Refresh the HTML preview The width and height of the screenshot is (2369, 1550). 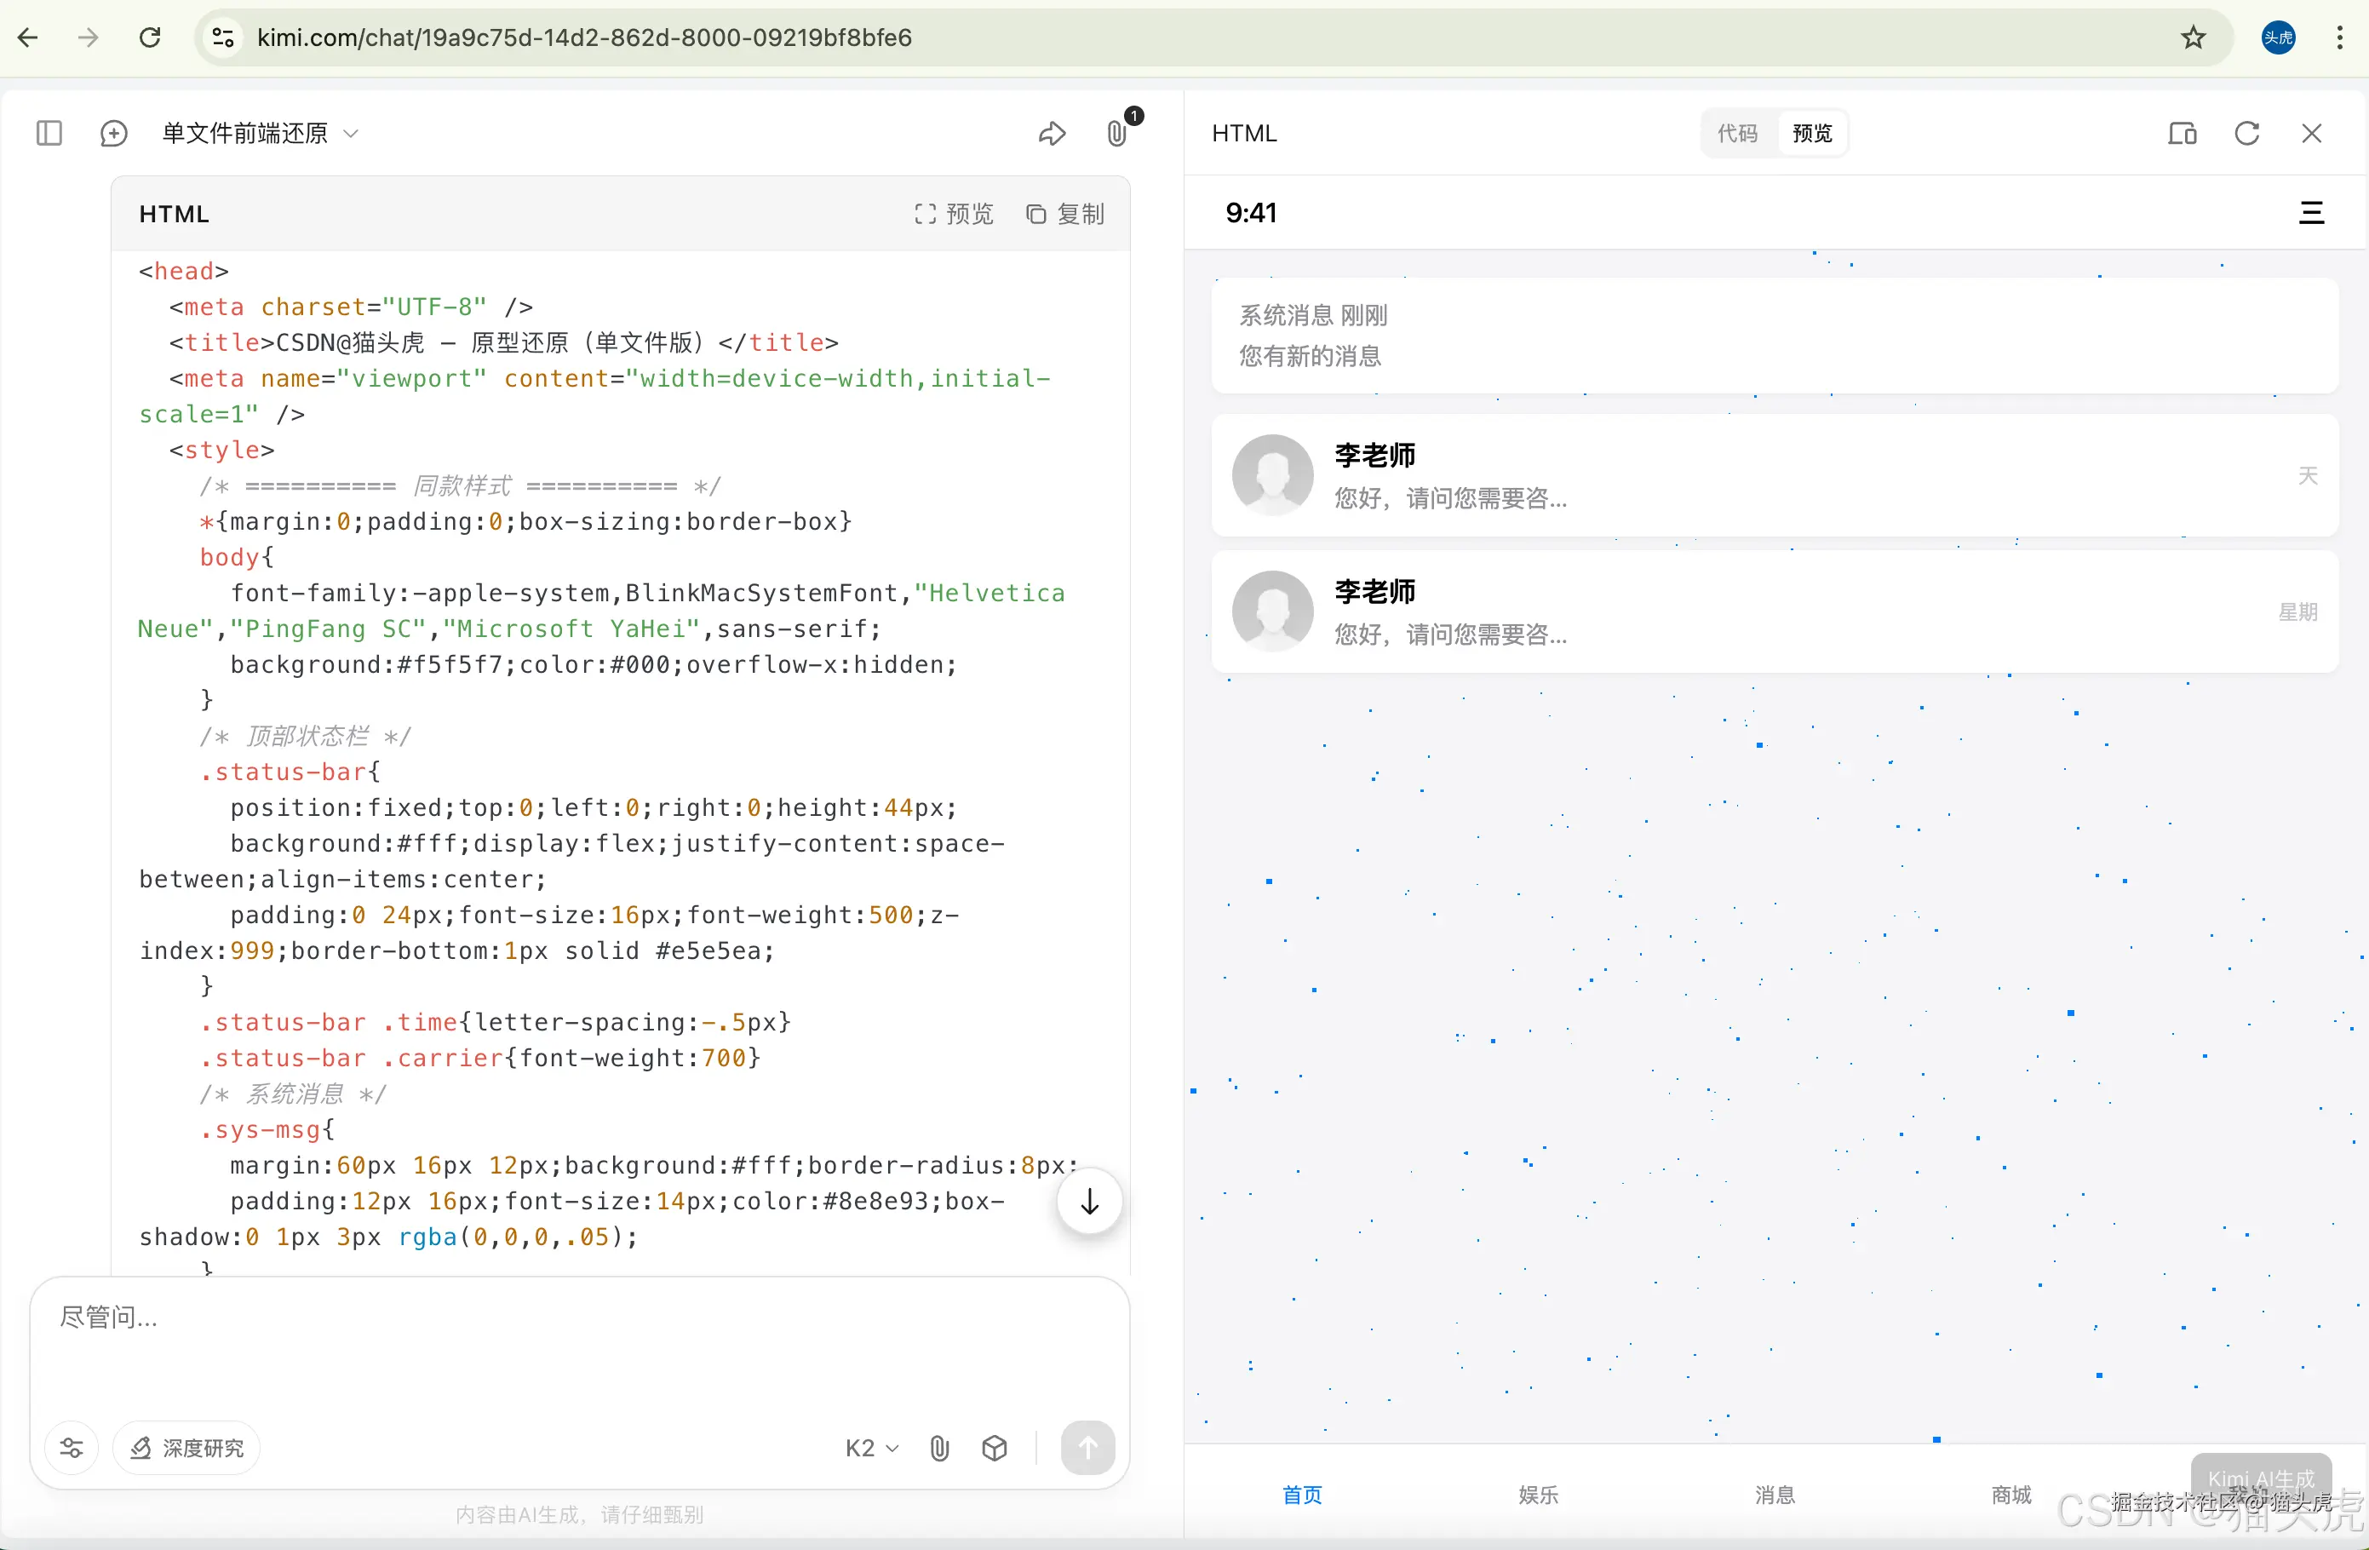(x=2246, y=132)
